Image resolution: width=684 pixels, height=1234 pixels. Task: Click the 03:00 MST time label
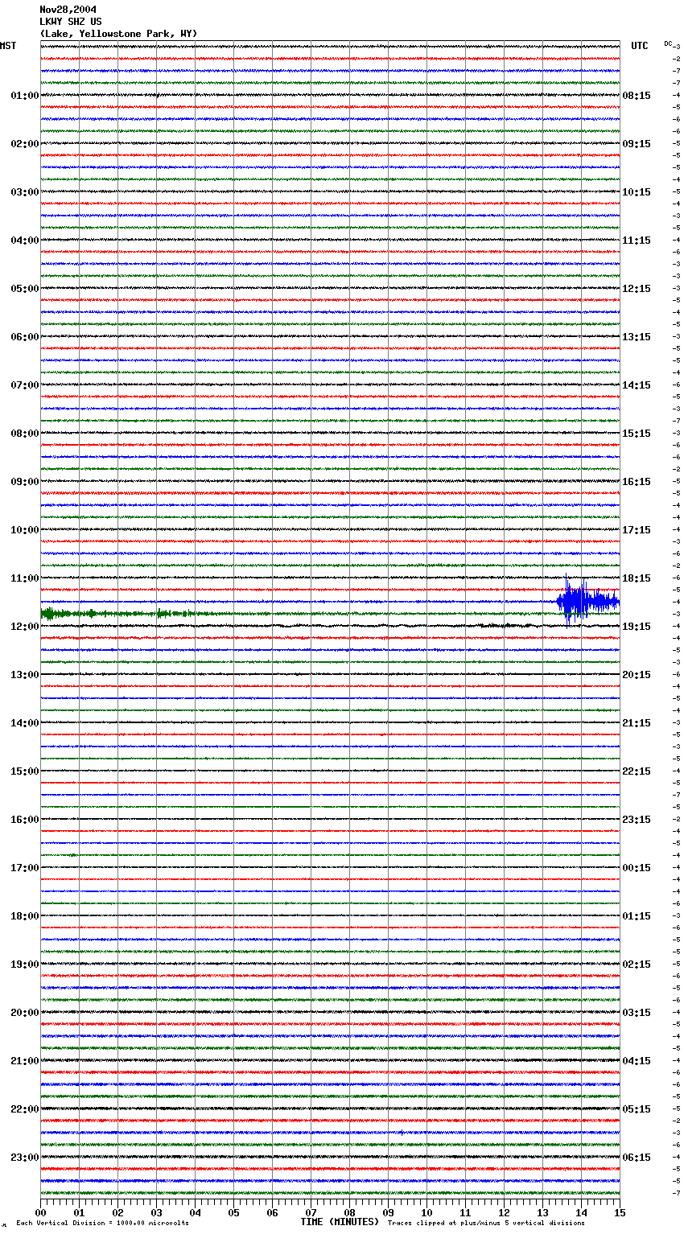pos(25,192)
